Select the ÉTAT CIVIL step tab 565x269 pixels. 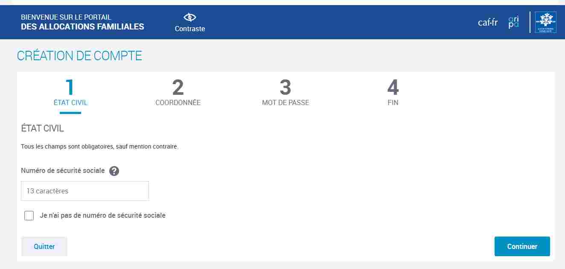70,102
